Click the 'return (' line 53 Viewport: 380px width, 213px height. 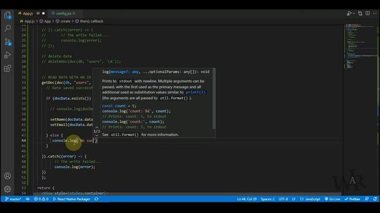click(x=46, y=188)
